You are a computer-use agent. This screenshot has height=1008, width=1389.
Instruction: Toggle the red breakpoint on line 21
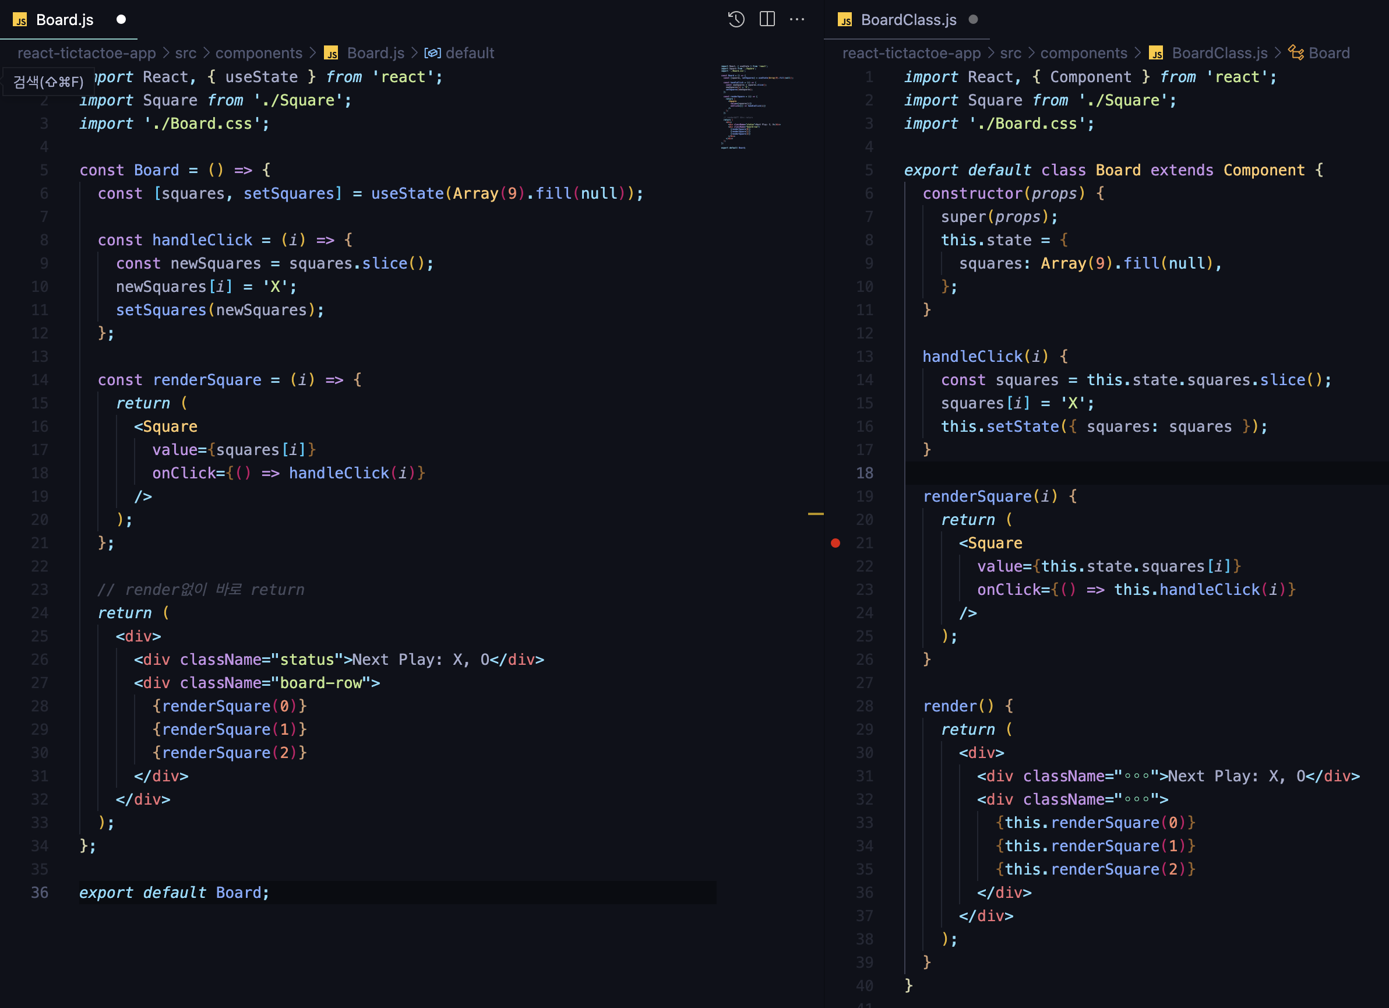(835, 542)
